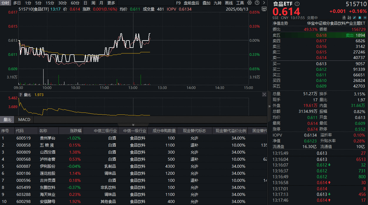Viewport: 368px width, 205px height.
Task: Open 九转 indicator option
Action: tap(218, 3)
